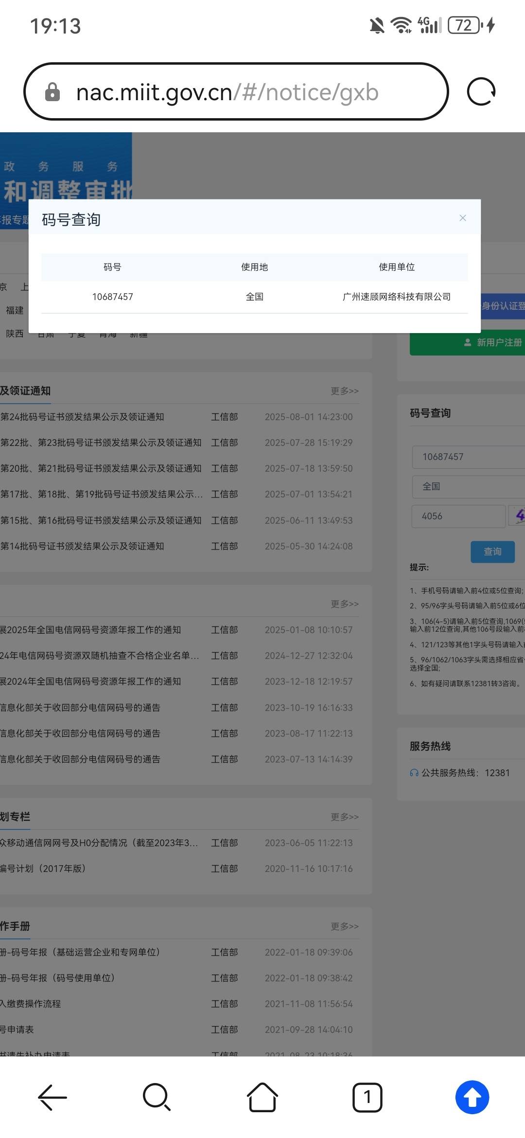Close the 码号查询 dialog

click(x=463, y=218)
